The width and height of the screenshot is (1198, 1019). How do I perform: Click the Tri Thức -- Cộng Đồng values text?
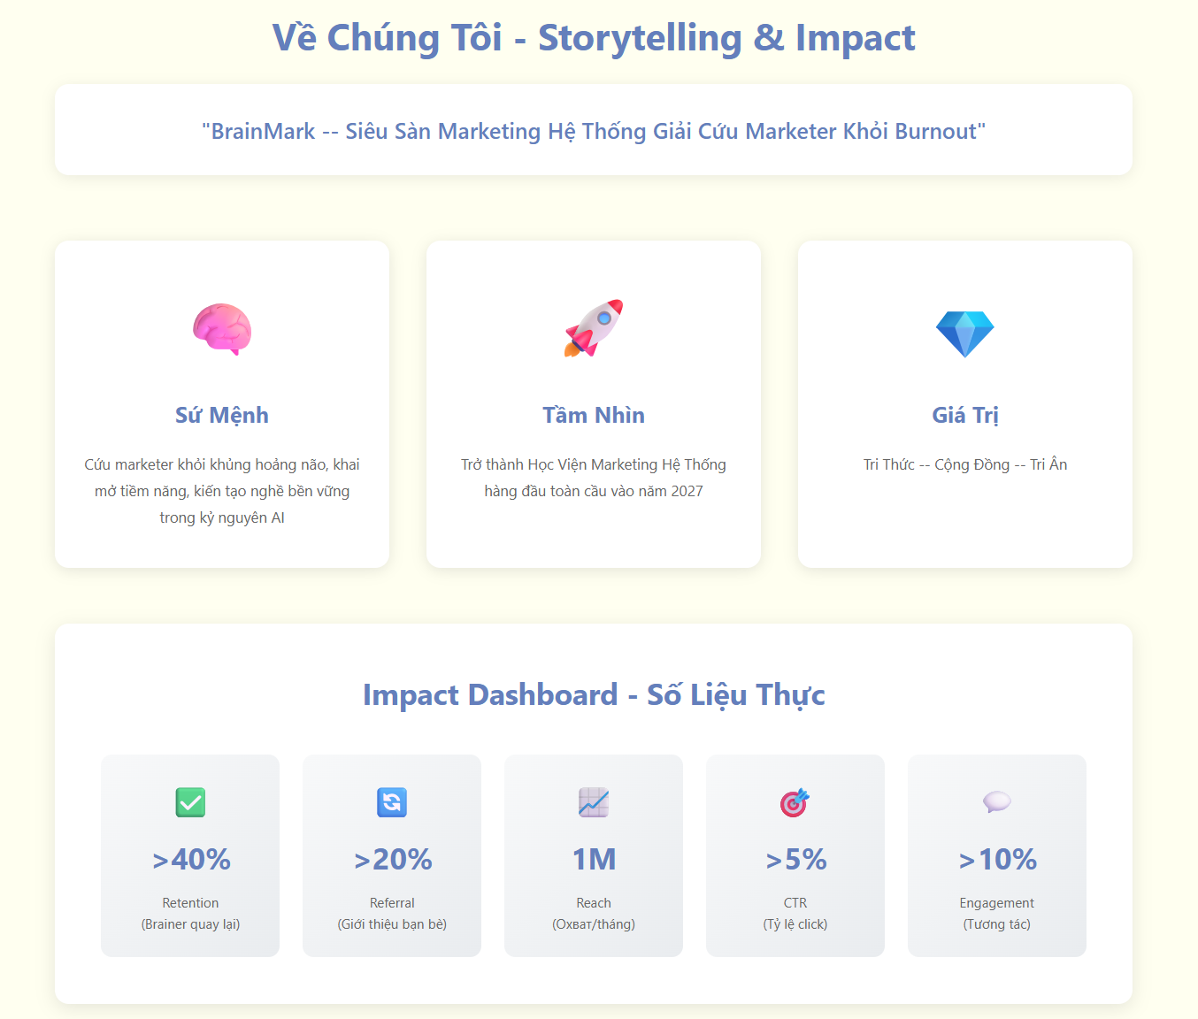[x=965, y=464]
